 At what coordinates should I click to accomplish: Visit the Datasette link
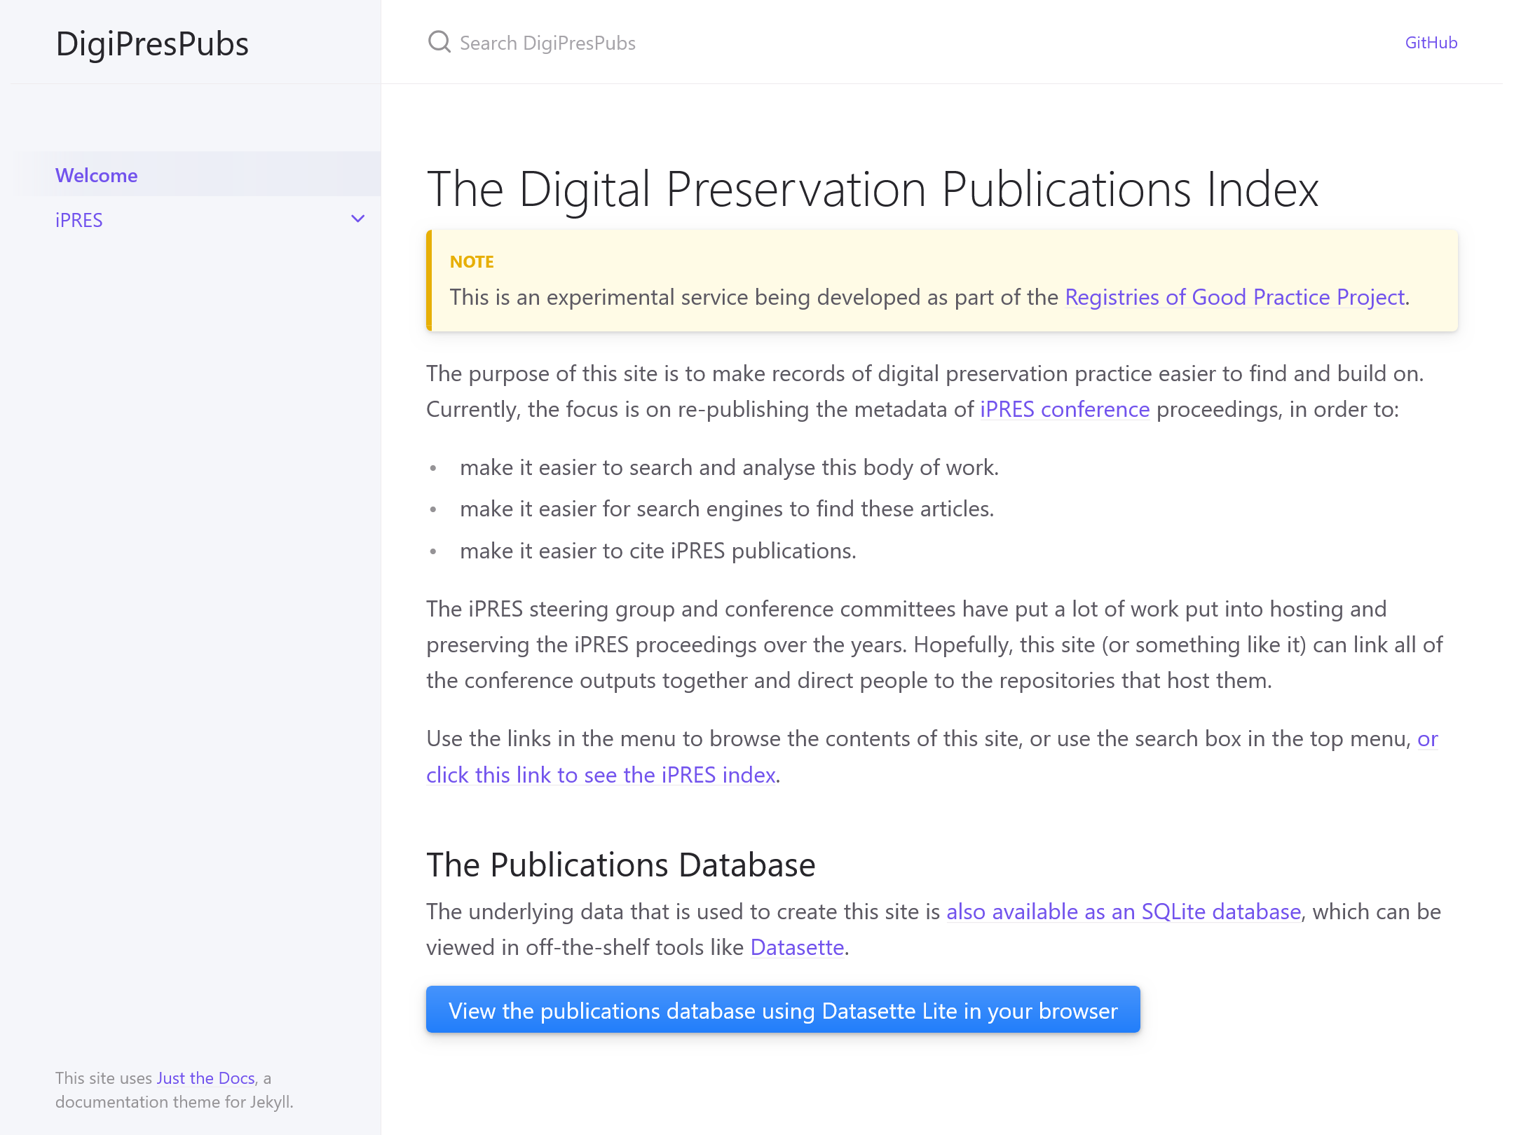[x=797, y=947]
